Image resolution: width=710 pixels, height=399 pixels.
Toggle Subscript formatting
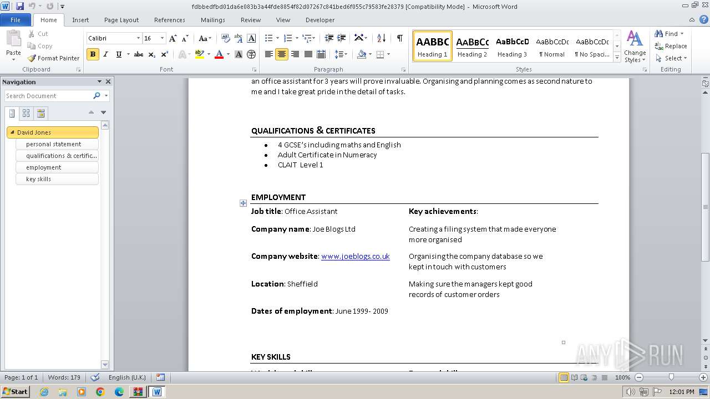(152, 54)
